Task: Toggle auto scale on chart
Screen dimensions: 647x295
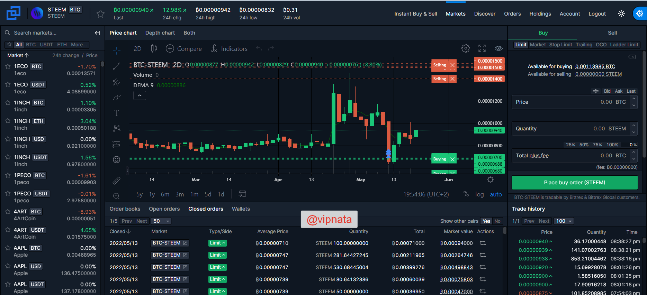Action: (496, 194)
